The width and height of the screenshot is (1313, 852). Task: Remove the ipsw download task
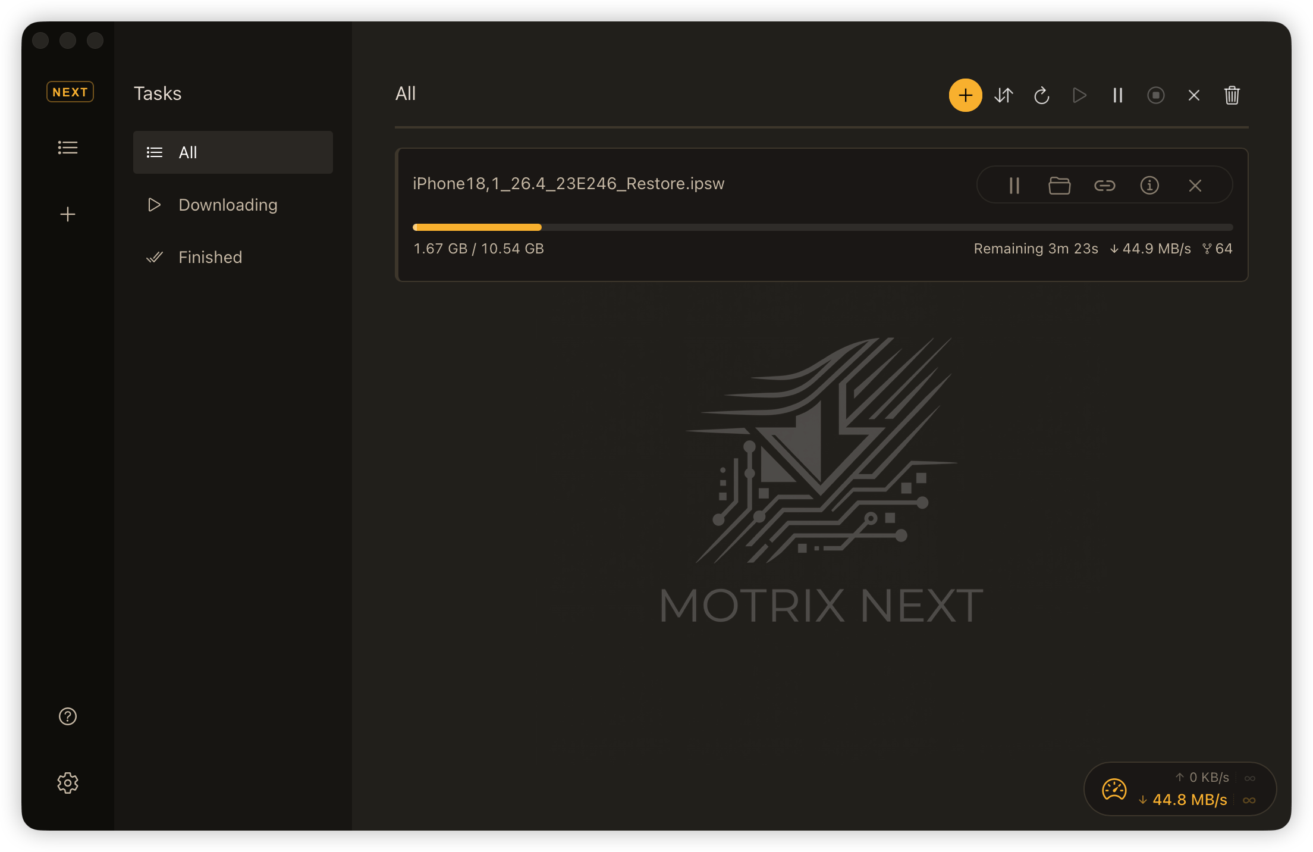click(1195, 186)
